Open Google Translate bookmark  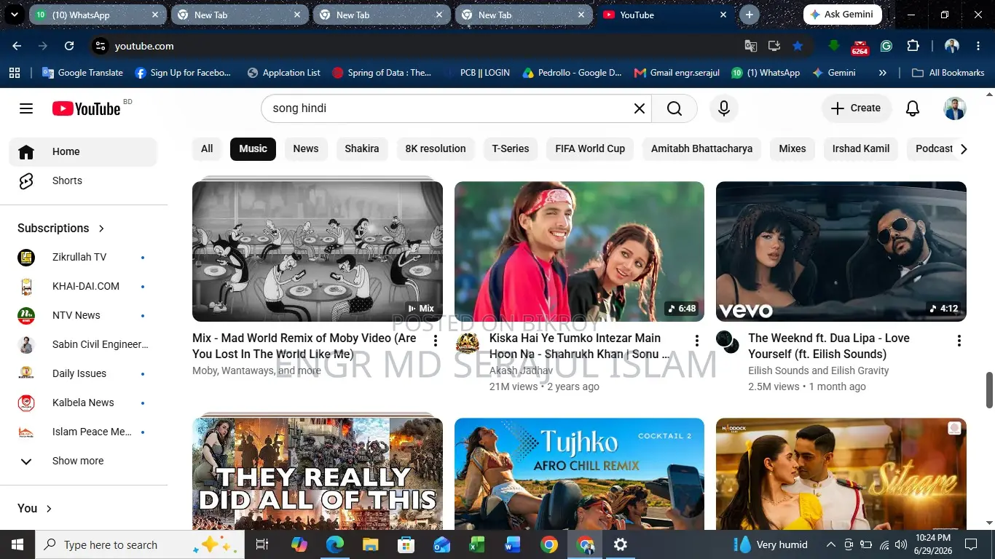(x=82, y=73)
